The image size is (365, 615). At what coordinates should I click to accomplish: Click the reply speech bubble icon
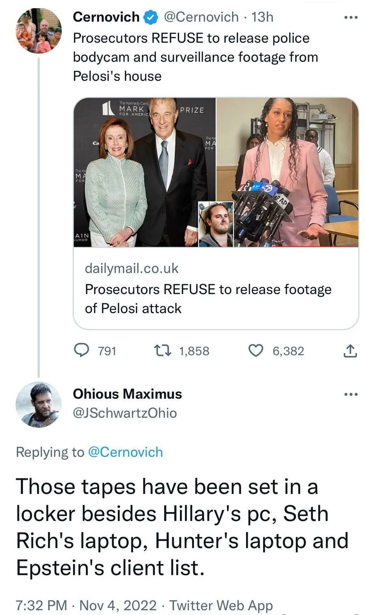point(82,350)
